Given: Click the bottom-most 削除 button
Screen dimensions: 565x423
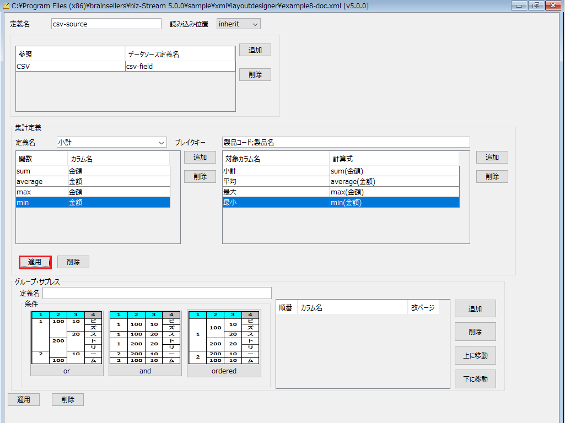Looking at the screenshot, I should 67,400.
